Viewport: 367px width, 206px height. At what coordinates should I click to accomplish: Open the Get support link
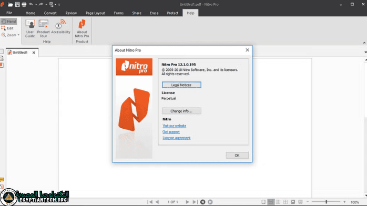point(171,132)
